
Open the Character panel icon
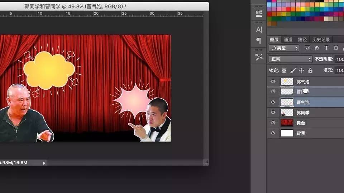click(259, 30)
